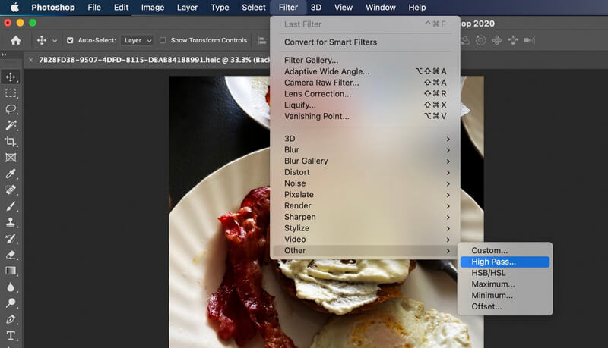Image resolution: width=608 pixels, height=348 pixels.
Task: Select the Horizontal Type tool
Action: pyautogui.click(x=11, y=336)
